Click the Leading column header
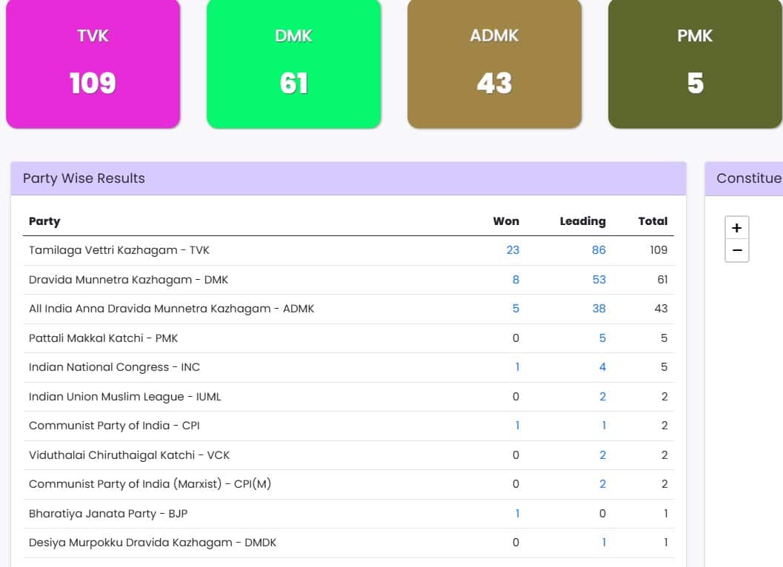The height and width of the screenshot is (567, 783). coord(582,221)
